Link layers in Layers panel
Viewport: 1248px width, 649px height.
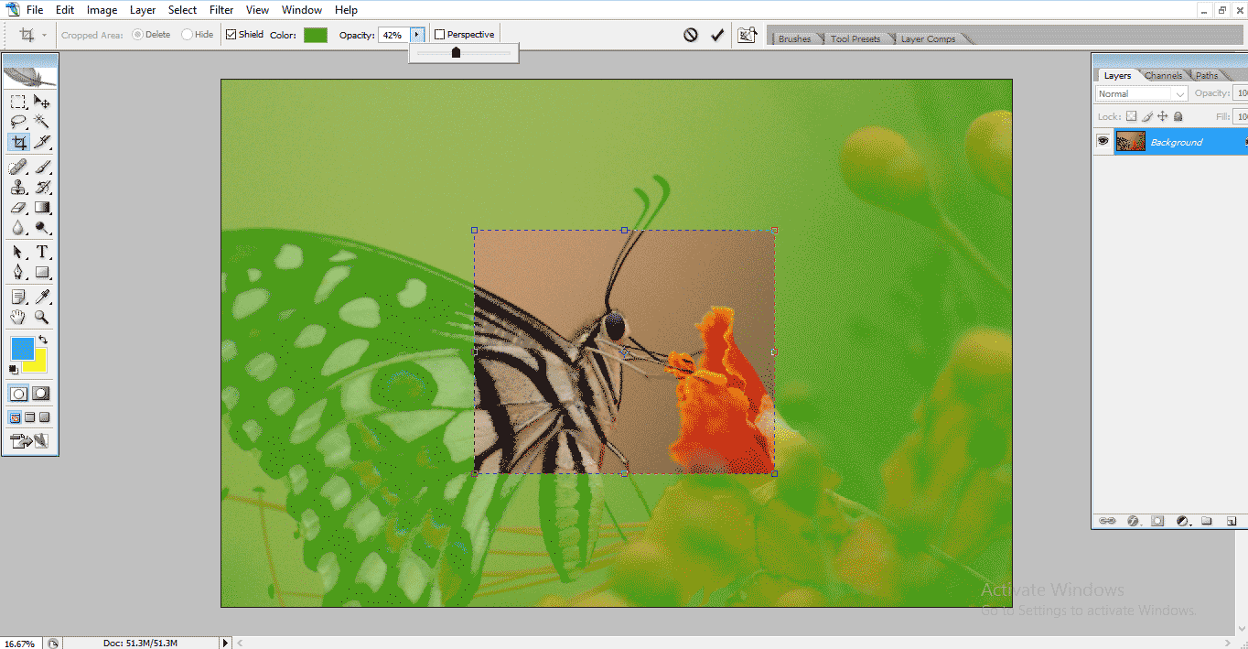pyautogui.click(x=1107, y=521)
